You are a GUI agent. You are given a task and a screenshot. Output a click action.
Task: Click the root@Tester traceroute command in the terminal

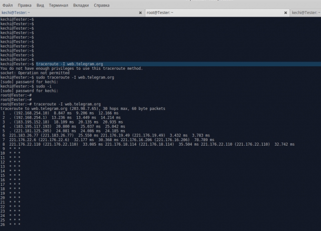coord(67,104)
